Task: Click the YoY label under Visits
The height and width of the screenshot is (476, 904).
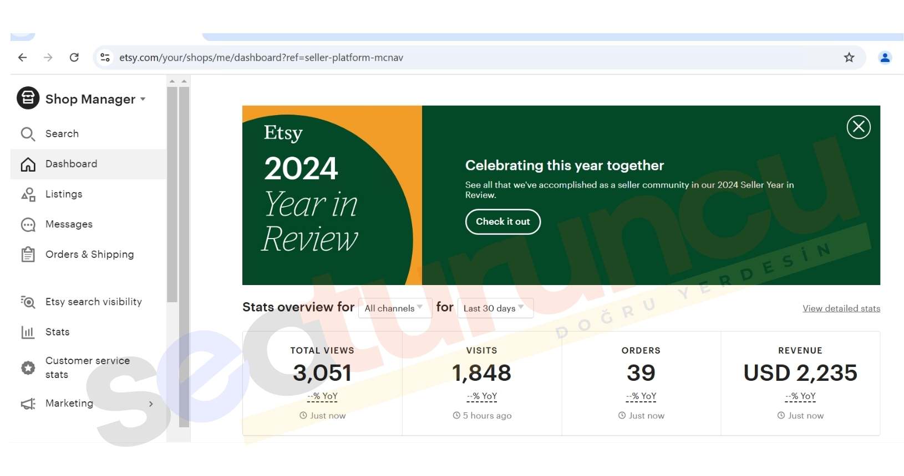Action: 482,396
